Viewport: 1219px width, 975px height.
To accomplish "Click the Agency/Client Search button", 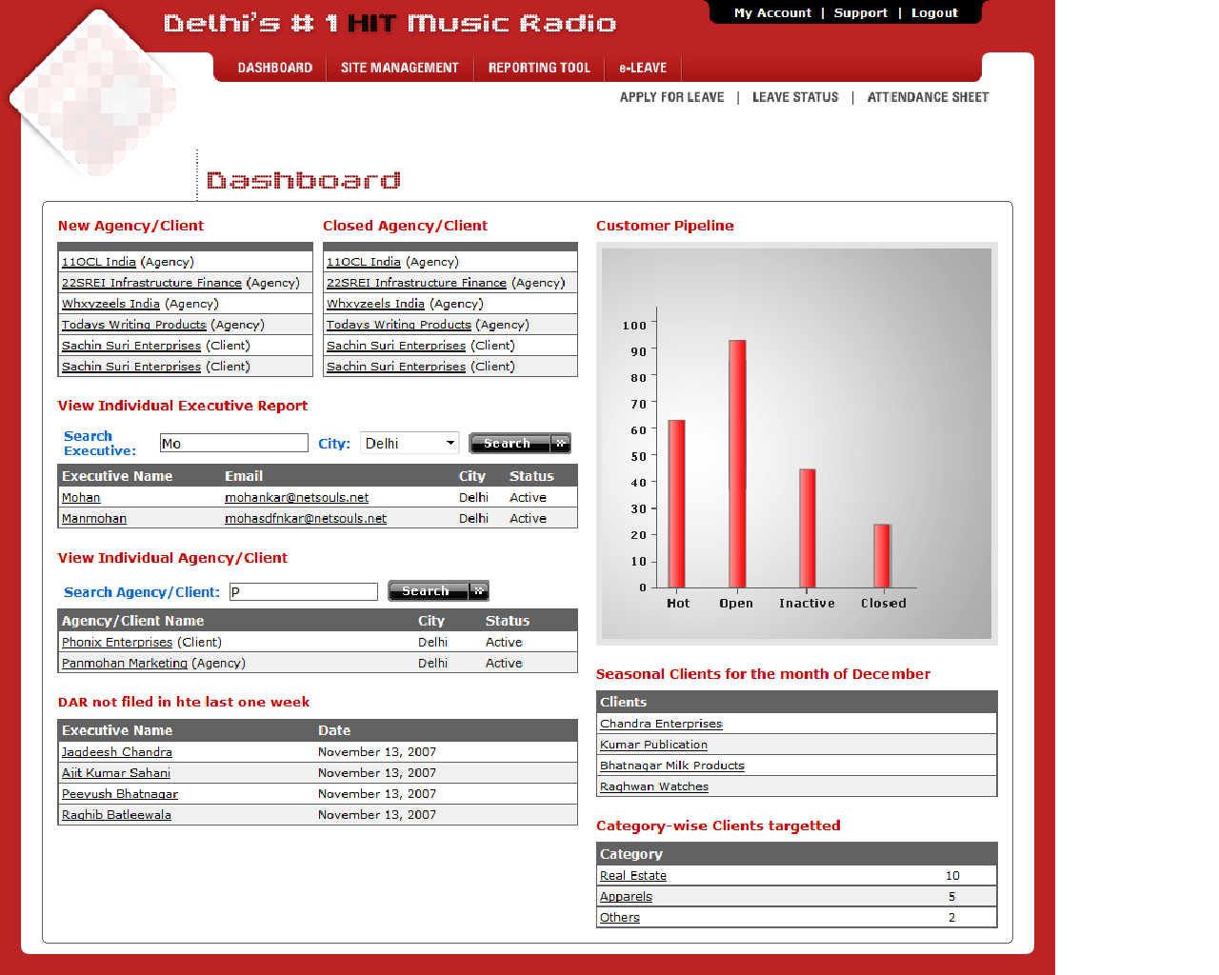I will point(438,591).
